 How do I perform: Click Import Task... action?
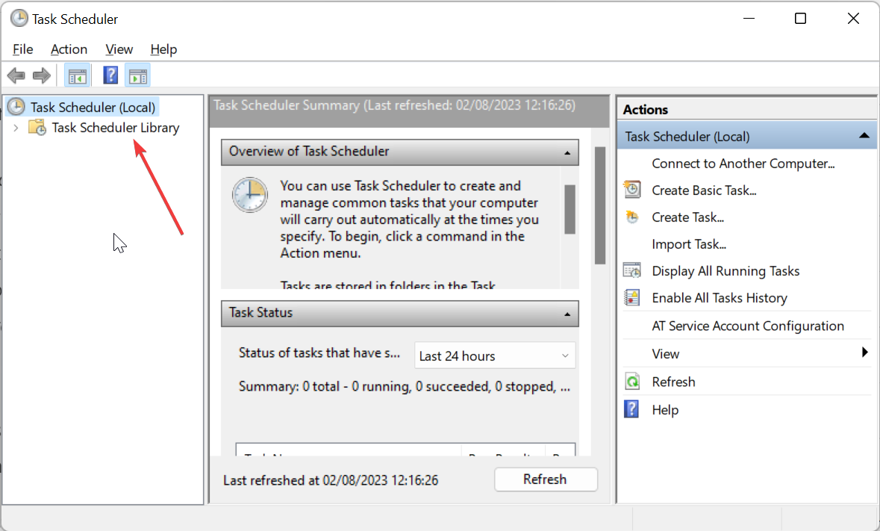point(689,244)
